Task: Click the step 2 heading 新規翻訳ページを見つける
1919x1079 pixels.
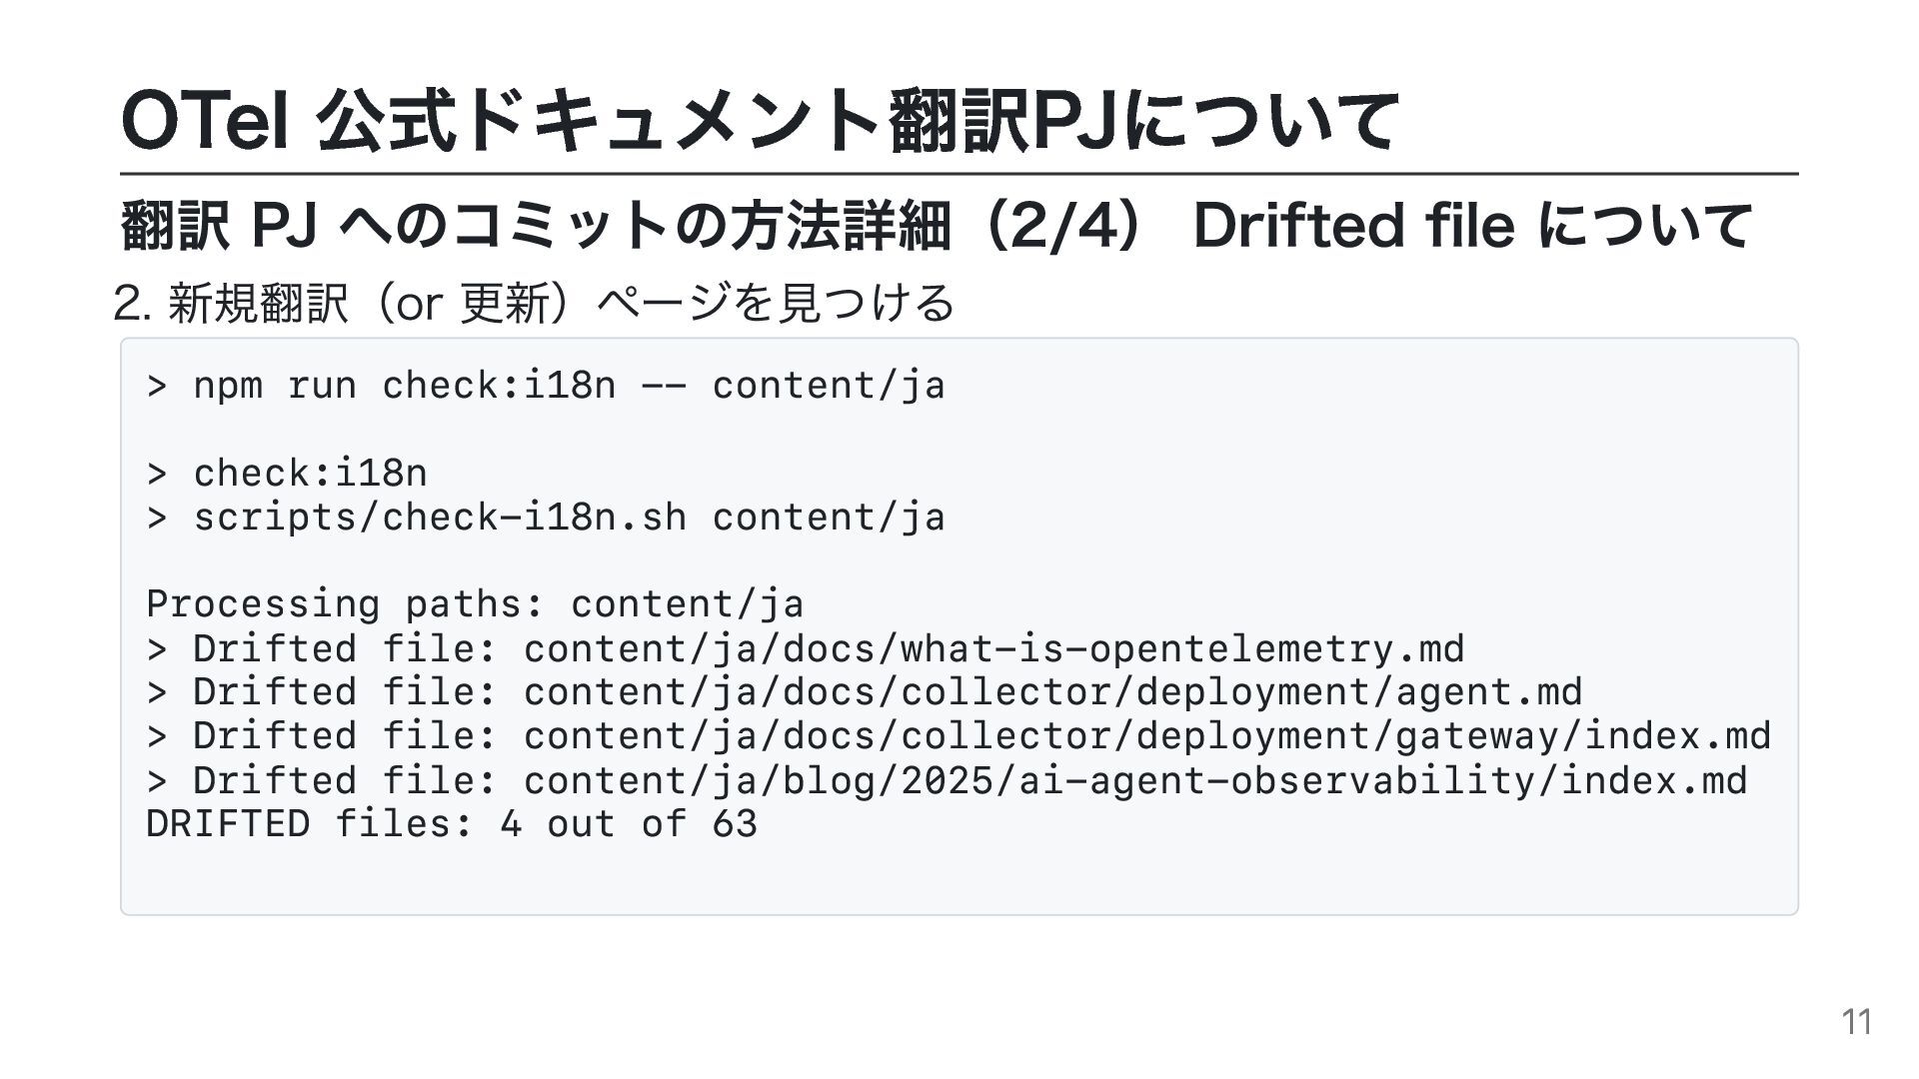Action: 535,303
